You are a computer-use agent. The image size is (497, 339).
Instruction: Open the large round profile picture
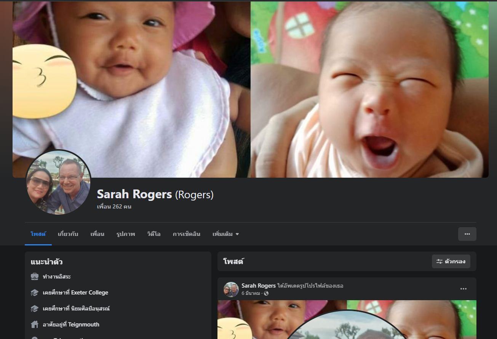58,182
